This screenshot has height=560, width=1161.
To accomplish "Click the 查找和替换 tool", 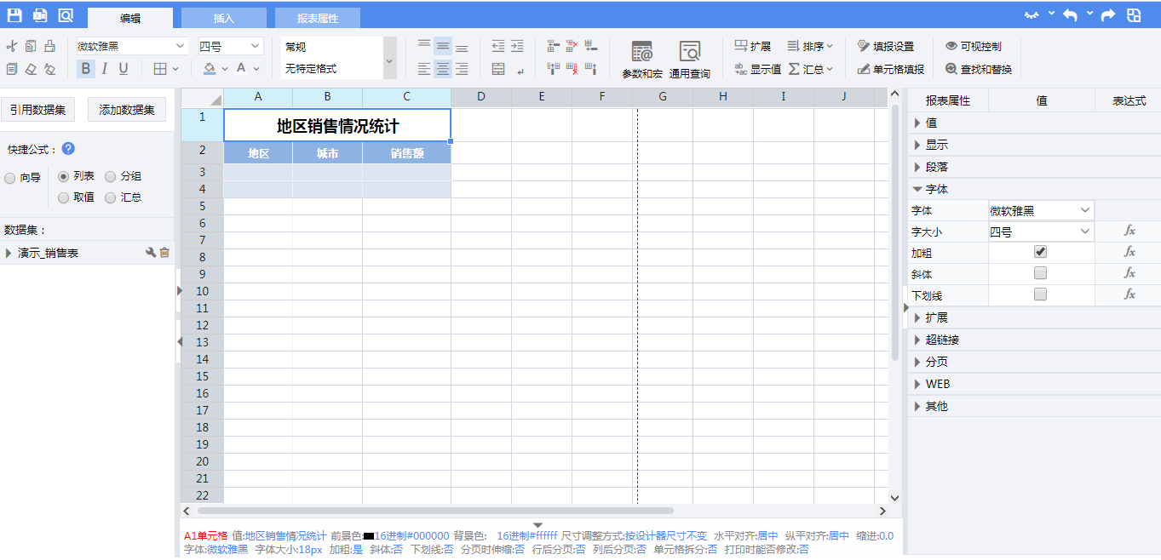I will tap(978, 69).
